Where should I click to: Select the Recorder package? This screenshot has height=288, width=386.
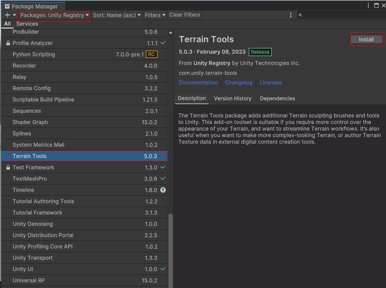(x=84, y=66)
